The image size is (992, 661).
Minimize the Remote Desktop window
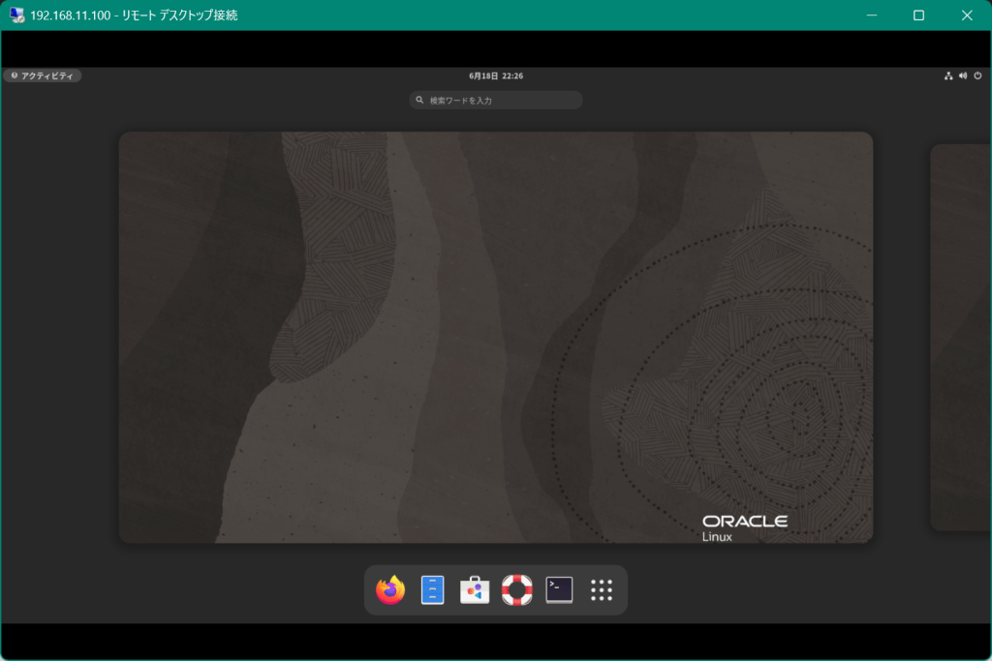[x=871, y=15]
